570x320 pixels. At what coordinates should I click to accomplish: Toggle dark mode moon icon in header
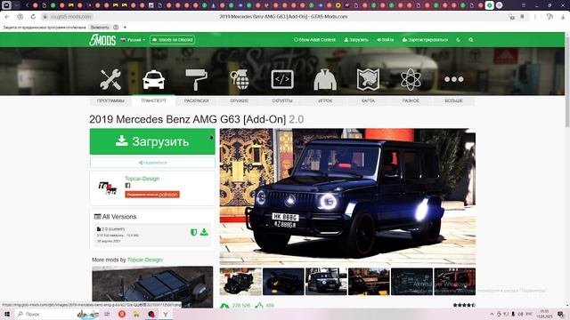[458, 40]
